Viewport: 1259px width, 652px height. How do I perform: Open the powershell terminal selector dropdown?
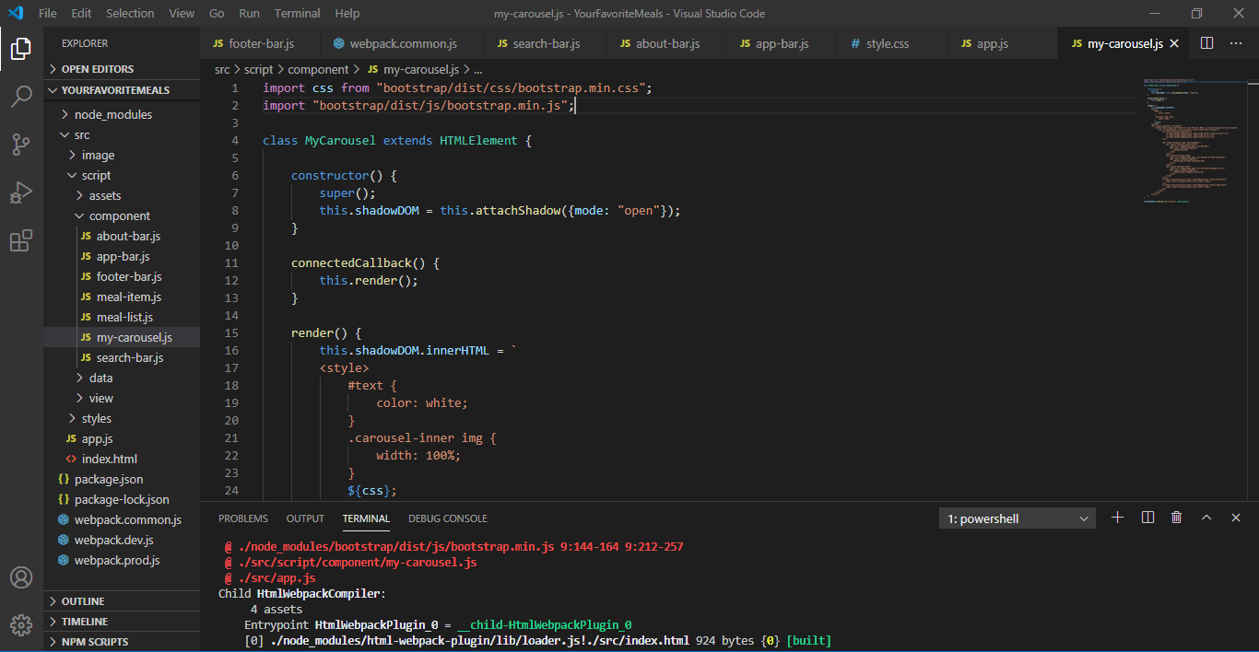pos(1018,518)
